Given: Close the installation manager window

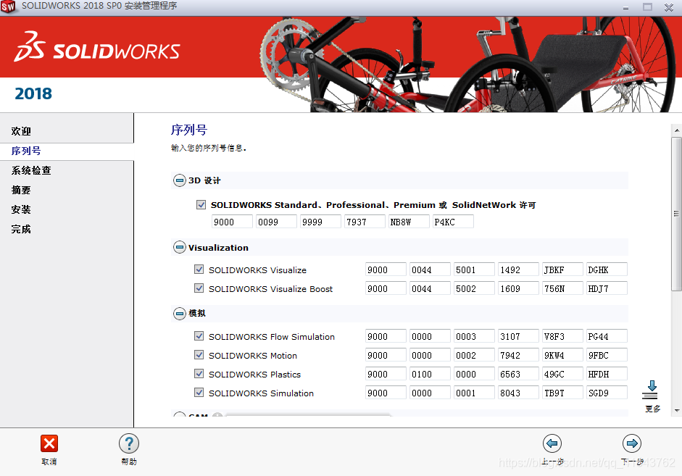Looking at the screenshot, I should 669,7.
